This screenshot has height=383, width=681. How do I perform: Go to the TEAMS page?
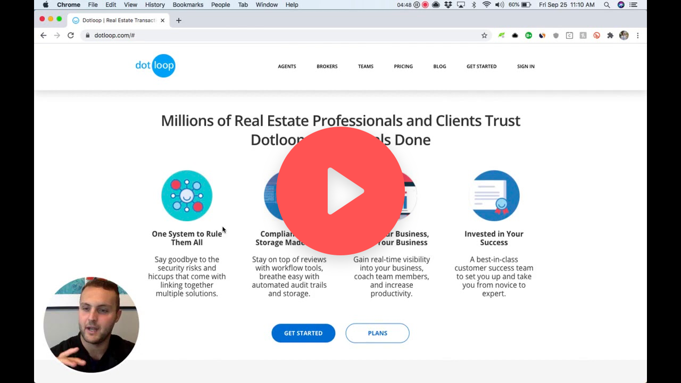(366, 66)
